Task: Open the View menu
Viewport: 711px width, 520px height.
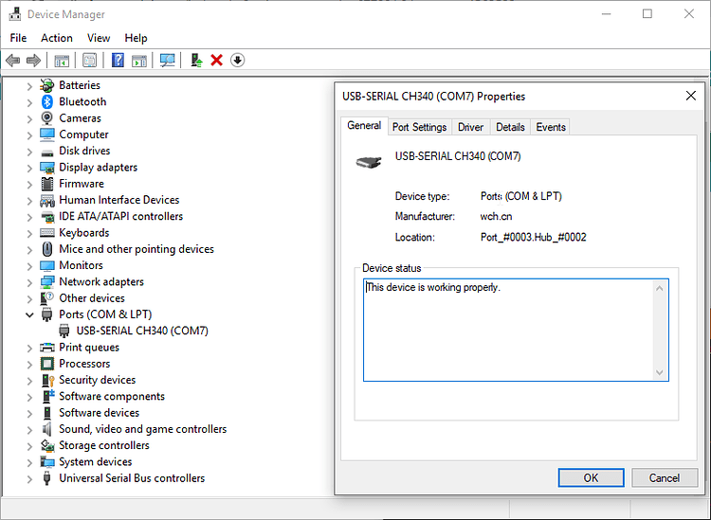Action: pyautogui.click(x=99, y=38)
